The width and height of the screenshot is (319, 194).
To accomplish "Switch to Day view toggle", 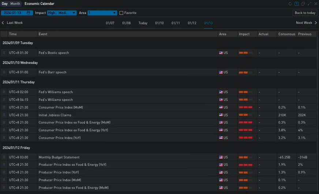I will click(5, 4).
